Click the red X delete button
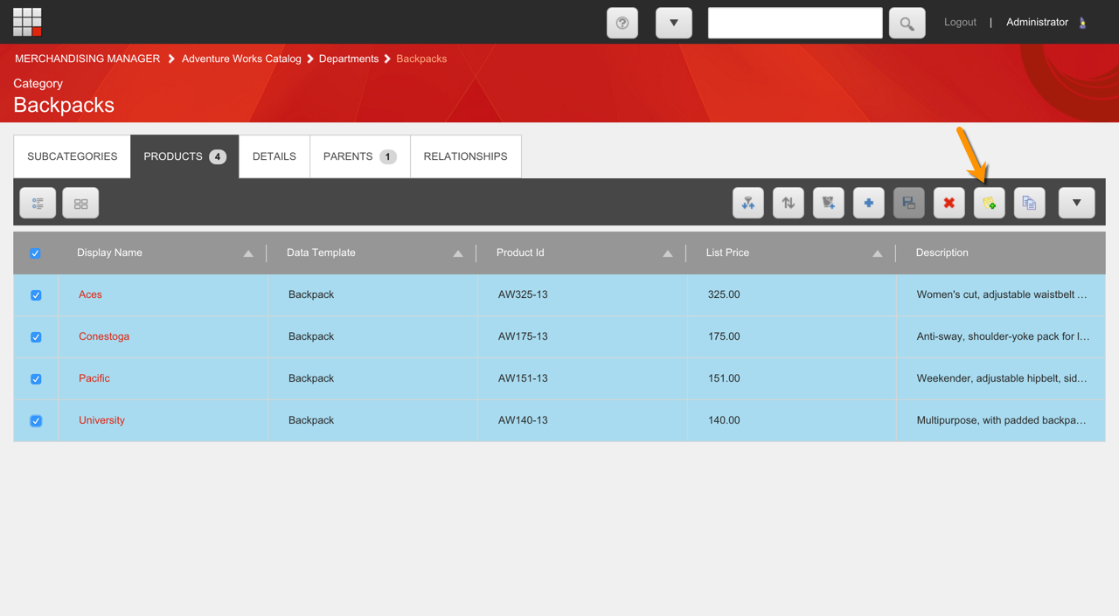This screenshot has height=616, width=1119. [x=949, y=203]
